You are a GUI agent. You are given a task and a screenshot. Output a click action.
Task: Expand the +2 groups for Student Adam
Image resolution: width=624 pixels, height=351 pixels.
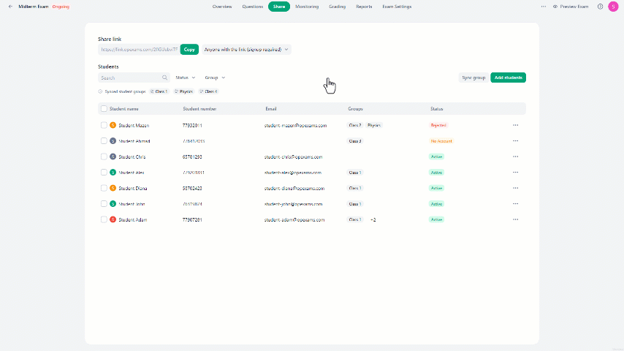pos(373,219)
